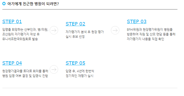Click the text 정기적인 재평가 실시
The width and height of the screenshot is (184, 96).
coord(79,76)
